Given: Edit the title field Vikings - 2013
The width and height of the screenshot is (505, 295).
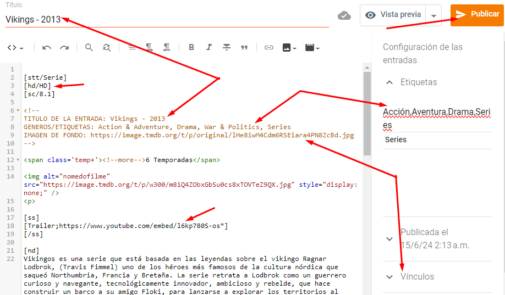Looking at the screenshot, I should (167, 19).
